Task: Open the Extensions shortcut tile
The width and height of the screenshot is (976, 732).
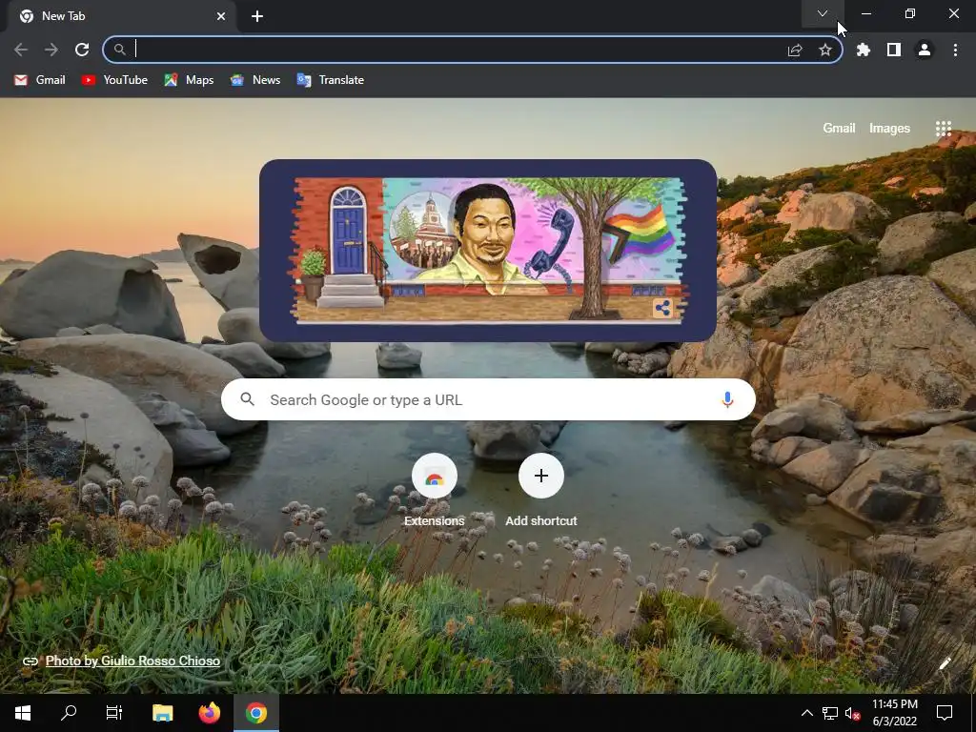Action: 435,491
